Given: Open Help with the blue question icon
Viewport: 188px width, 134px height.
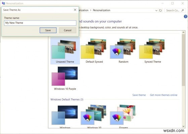Looking at the screenshot, I should point(185,16).
